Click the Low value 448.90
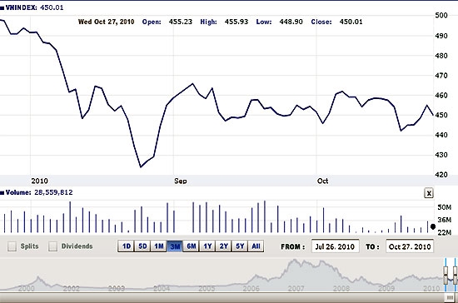The image size is (458, 303). pos(291,22)
